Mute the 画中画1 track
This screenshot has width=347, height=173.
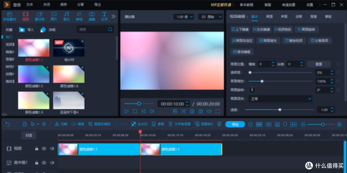[x=52, y=163]
